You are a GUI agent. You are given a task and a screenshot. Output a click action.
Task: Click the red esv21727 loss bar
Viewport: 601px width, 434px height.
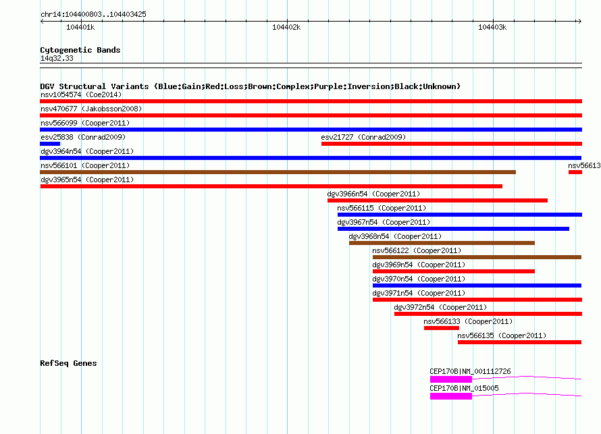pyautogui.click(x=452, y=144)
